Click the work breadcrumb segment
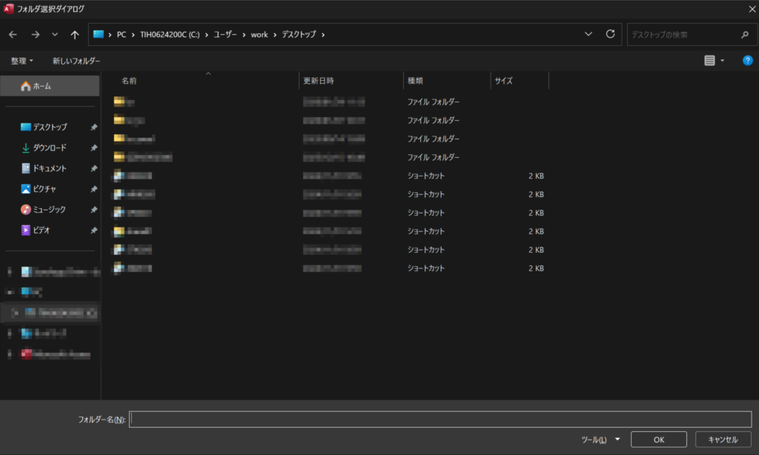This screenshot has height=455, width=759. 259,35
